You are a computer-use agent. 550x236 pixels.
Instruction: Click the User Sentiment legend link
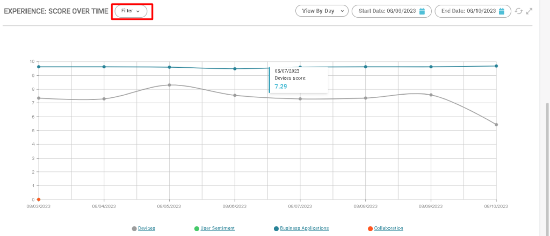pyautogui.click(x=218, y=228)
